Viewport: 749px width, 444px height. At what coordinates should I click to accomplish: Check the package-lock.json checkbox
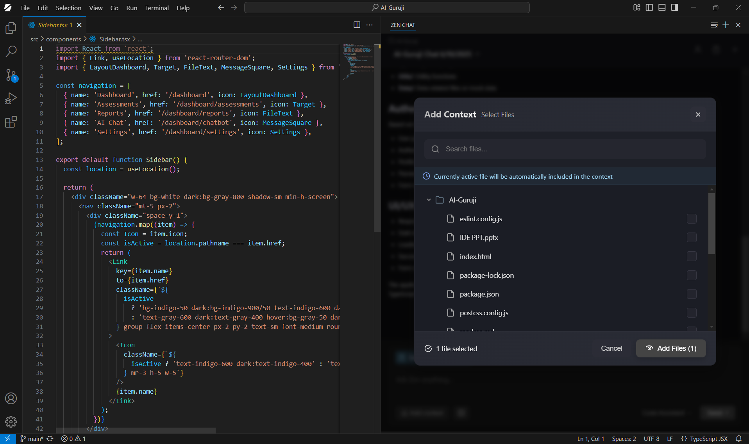(x=692, y=275)
